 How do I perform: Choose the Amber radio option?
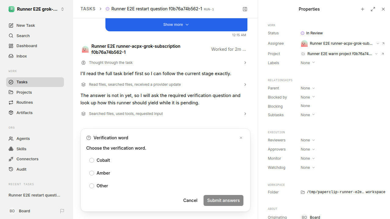pos(92,173)
